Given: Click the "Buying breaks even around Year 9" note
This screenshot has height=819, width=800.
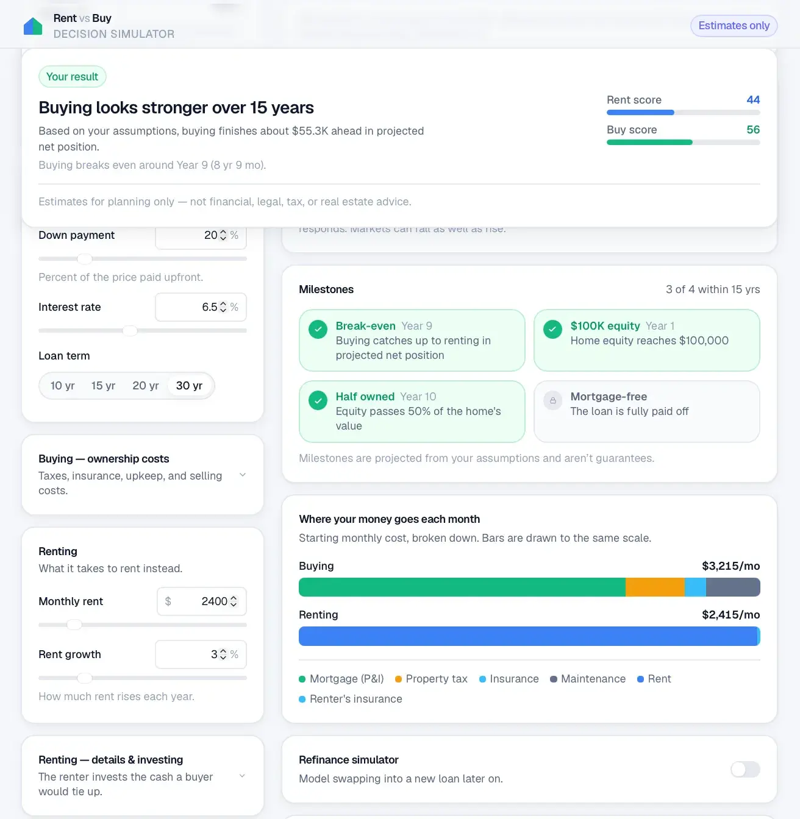Looking at the screenshot, I should click(x=152, y=165).
